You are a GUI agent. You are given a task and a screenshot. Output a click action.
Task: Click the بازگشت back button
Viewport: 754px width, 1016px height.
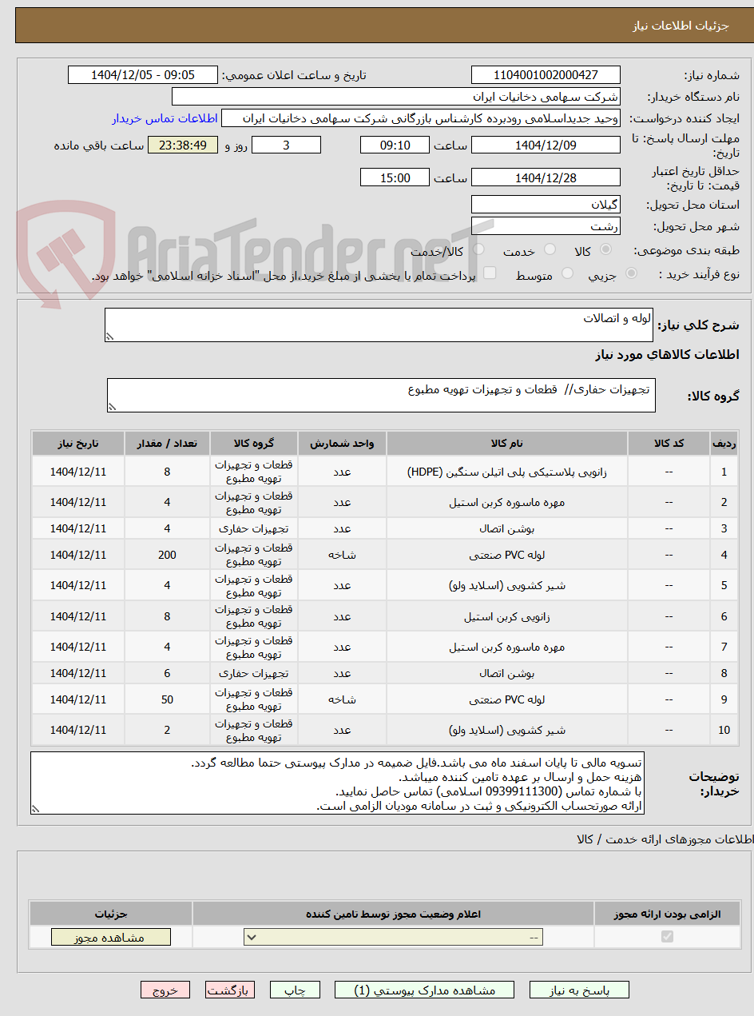230,990
